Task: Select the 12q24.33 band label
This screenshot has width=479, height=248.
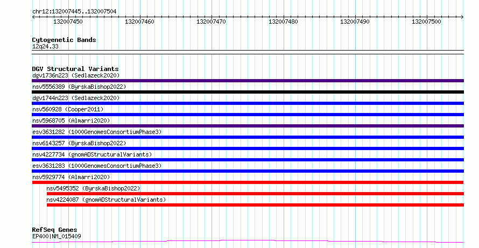Action: pos(46,47)
